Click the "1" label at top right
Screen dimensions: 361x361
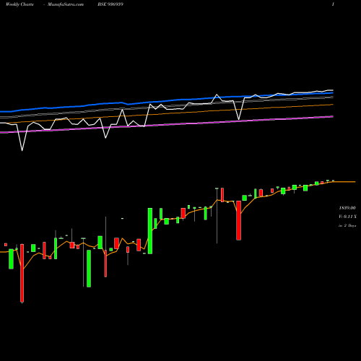click(333, 4)
